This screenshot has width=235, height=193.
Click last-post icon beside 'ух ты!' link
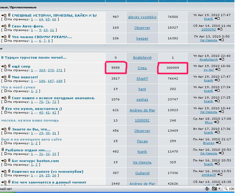pos(218,70)
